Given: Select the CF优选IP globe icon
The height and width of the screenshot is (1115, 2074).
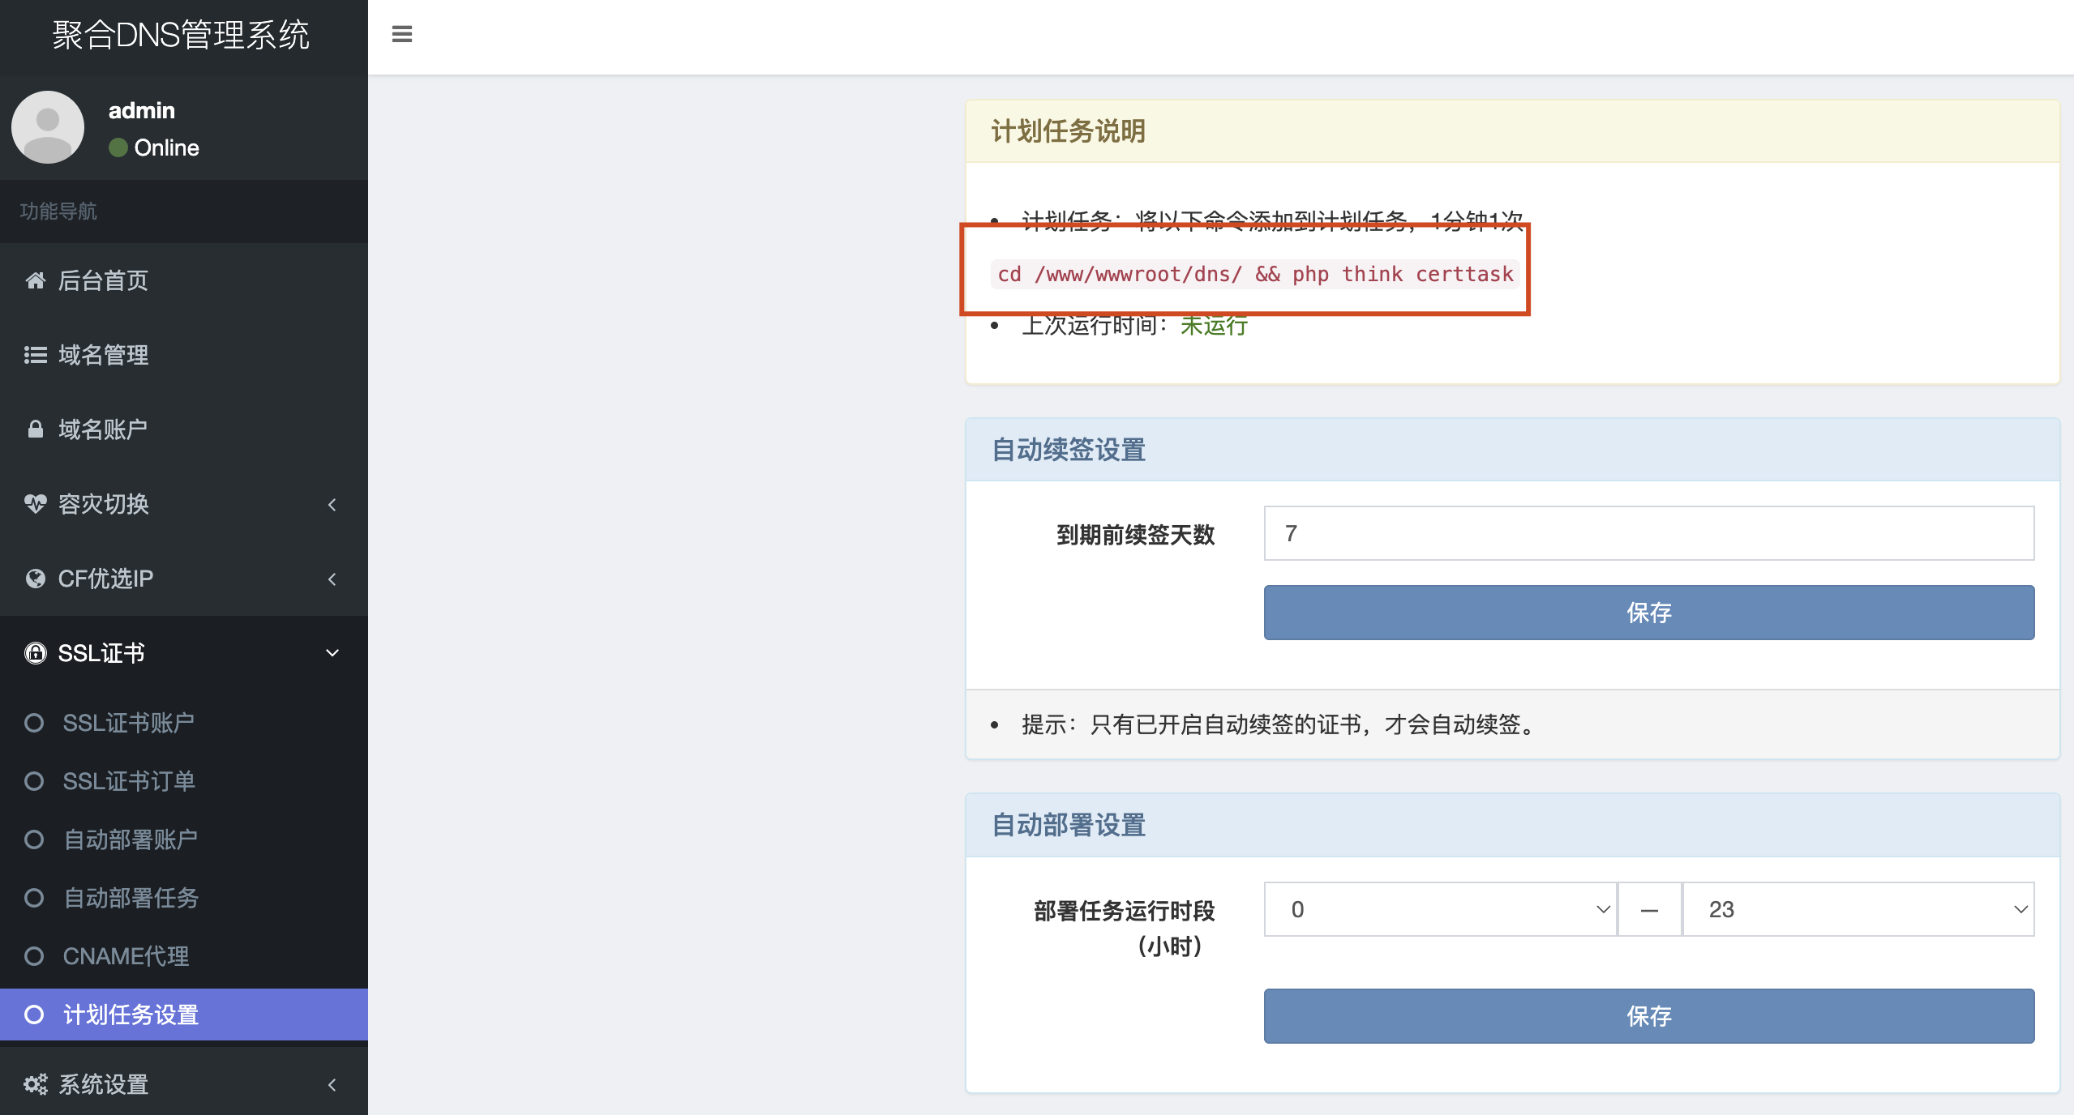Looking at the screenshot, I should point(36,579).
